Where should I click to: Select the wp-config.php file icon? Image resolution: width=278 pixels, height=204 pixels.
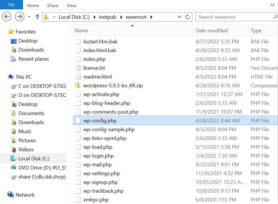click(x=78, y=121)
